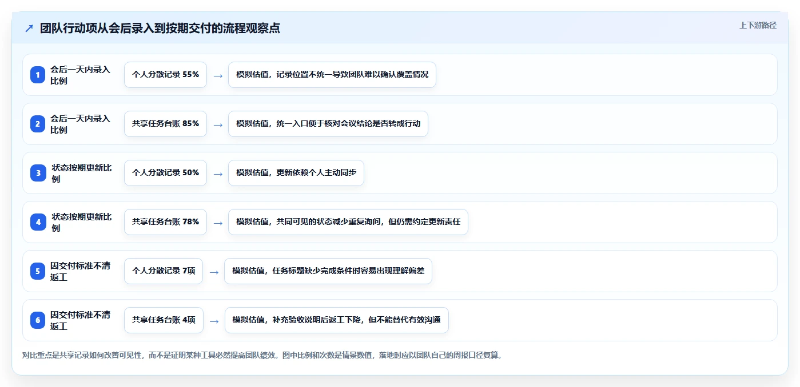Viewport: 800px width, 387px height.
Task: Select the step 5 number badge
Action: [x=38, y=271]
